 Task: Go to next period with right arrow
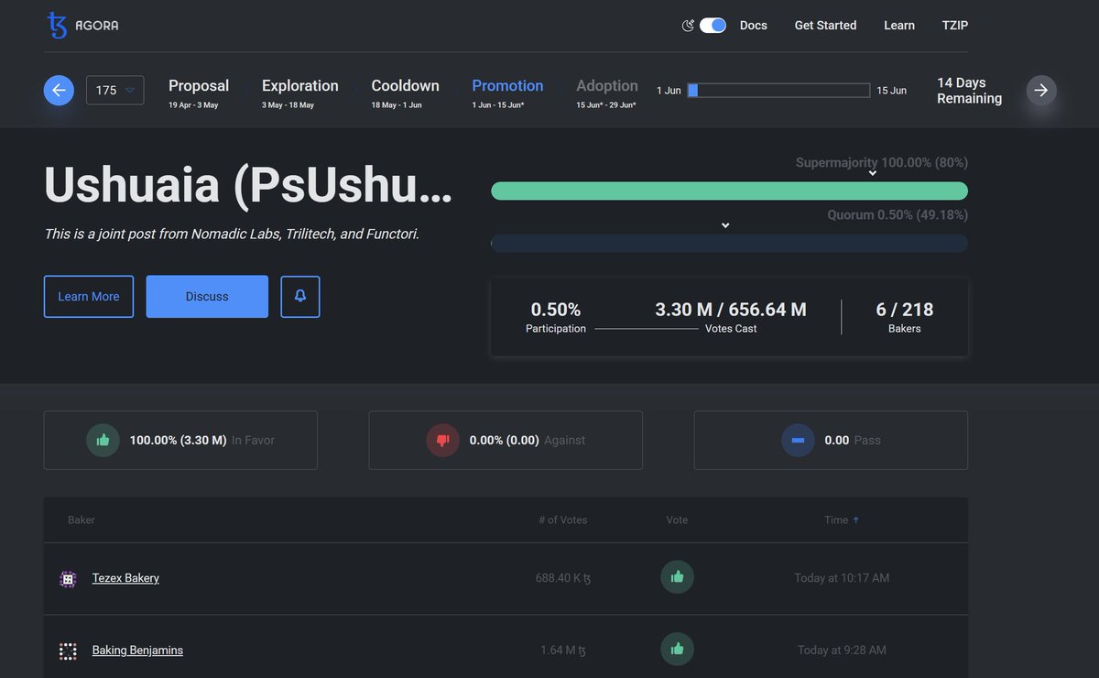coord(1041,90)
